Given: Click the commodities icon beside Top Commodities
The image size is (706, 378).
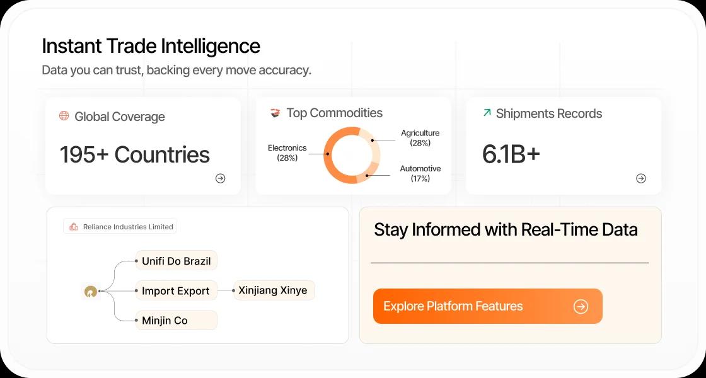Looking at the screenshot, I should [274, 112].
